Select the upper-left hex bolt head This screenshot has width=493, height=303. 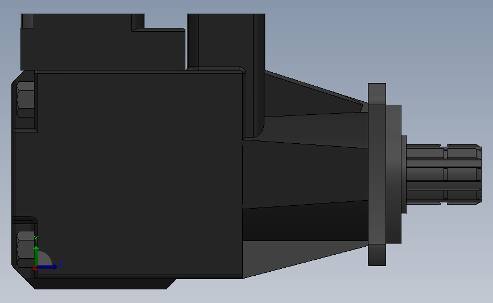click(x=26, y=99)
